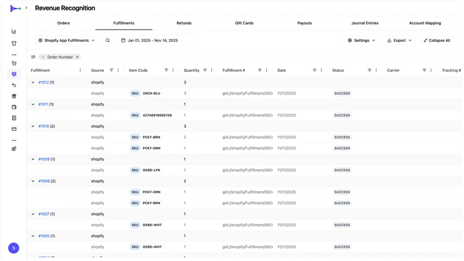
Task: Click the VNCK-BLU SKU item code
Action: pyautogui.click(x=146, y=93)
